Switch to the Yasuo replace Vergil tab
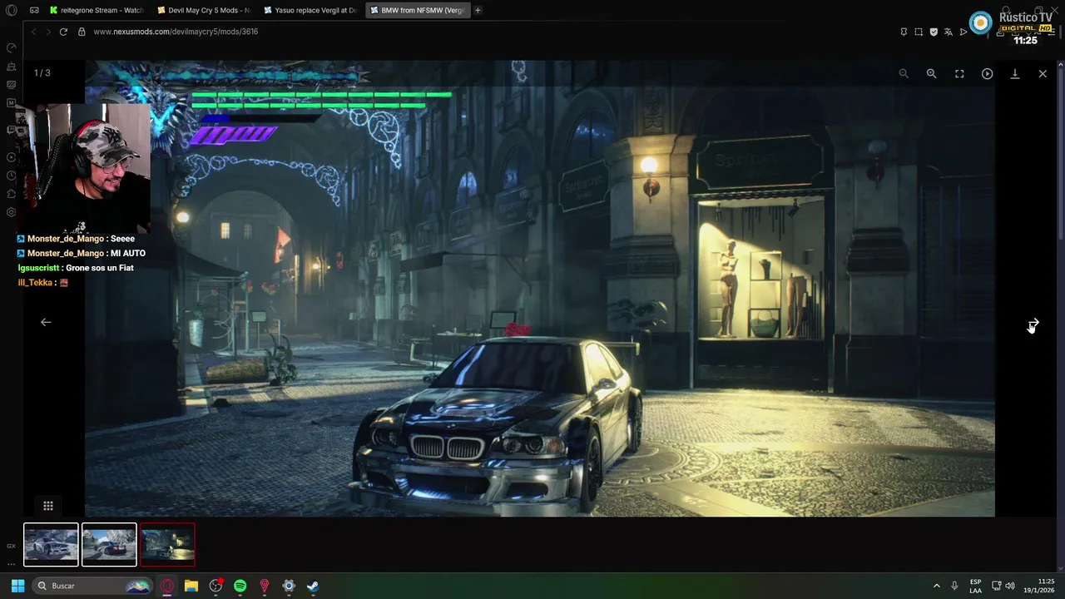The height and width of the screenshot is (599, 1065). point(310,10)
